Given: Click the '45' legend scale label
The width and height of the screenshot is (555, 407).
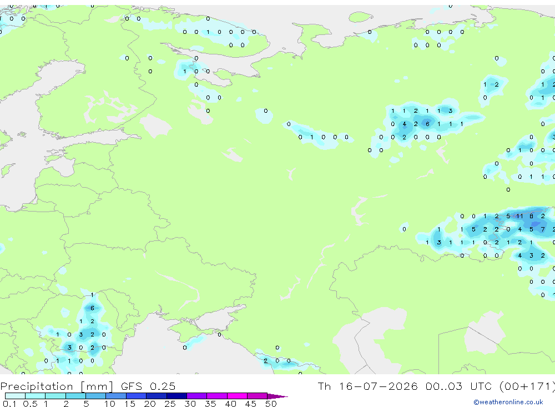Looking at the screenshot, I should tap(251, 404).
